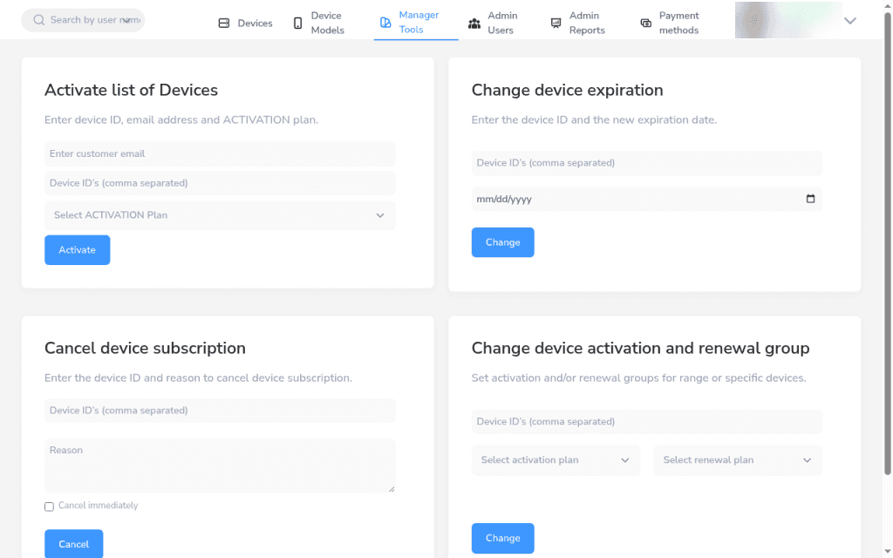
Task: Click Device ID's field under Cancel subscription
Action: click(220, 411)
